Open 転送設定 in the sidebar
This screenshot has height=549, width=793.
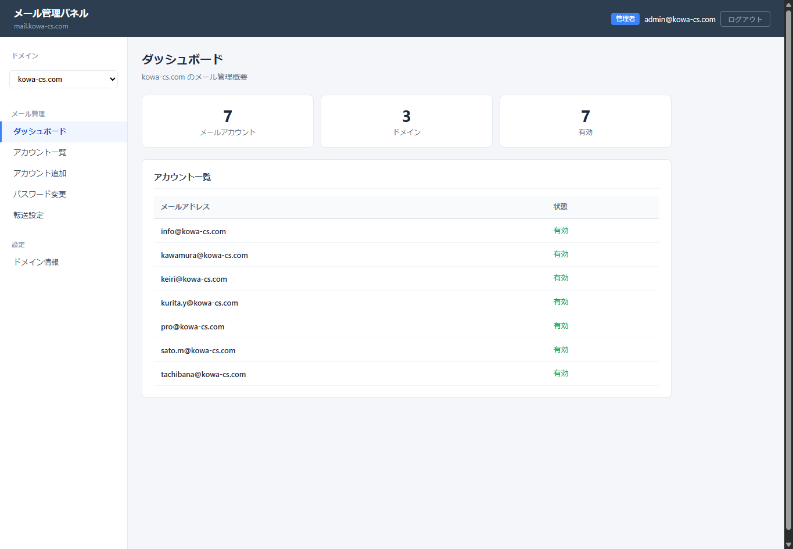28,216
